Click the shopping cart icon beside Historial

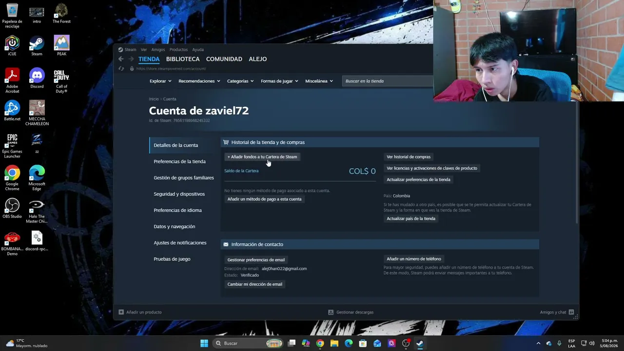point(226,142)
